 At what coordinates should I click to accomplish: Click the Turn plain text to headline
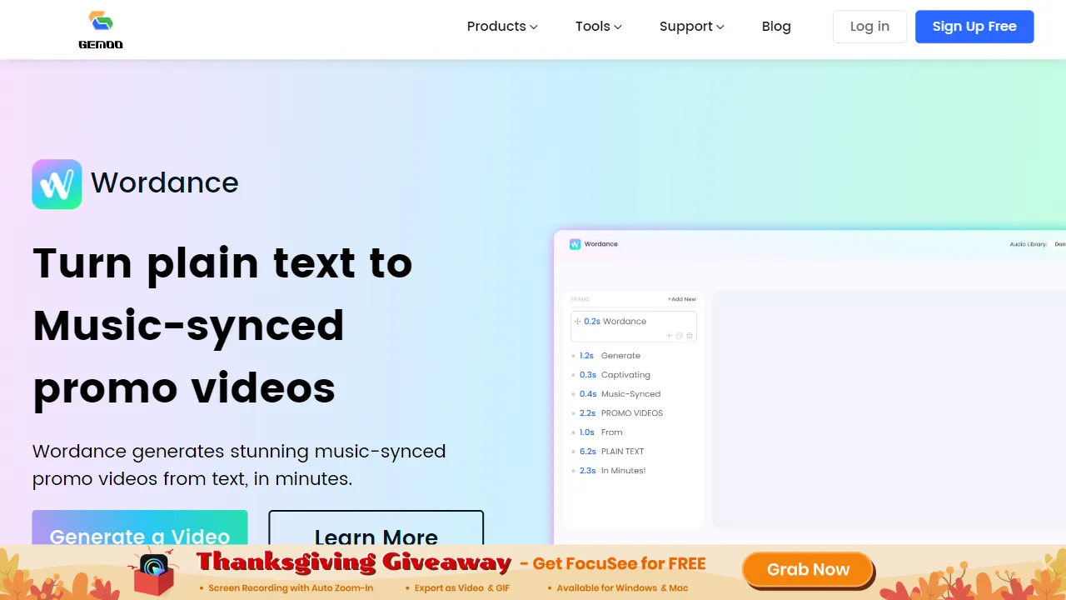click(x=222, y=263)
